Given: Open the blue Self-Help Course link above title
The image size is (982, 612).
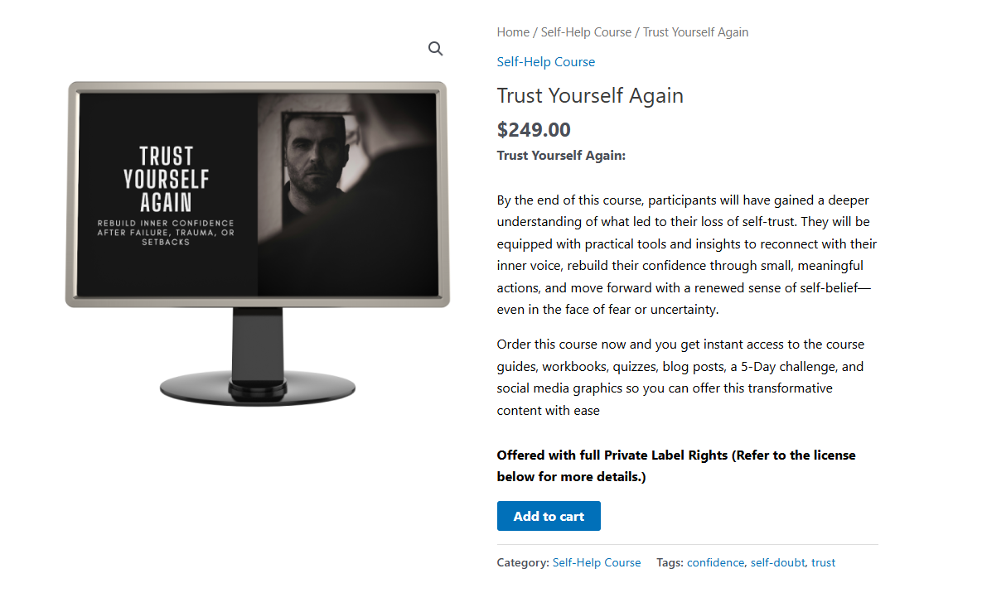Looking at the screenshot, I should 545,62.
